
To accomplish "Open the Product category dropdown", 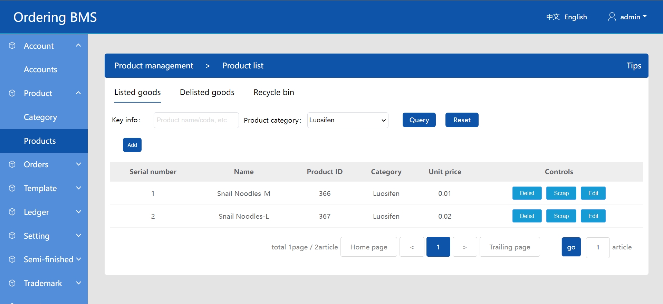I will point(348,120).
